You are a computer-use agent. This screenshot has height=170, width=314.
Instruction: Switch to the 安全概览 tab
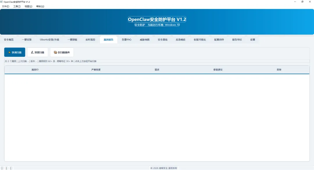(9, 40)
